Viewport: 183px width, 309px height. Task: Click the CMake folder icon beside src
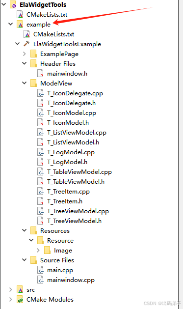click(20, 290)
